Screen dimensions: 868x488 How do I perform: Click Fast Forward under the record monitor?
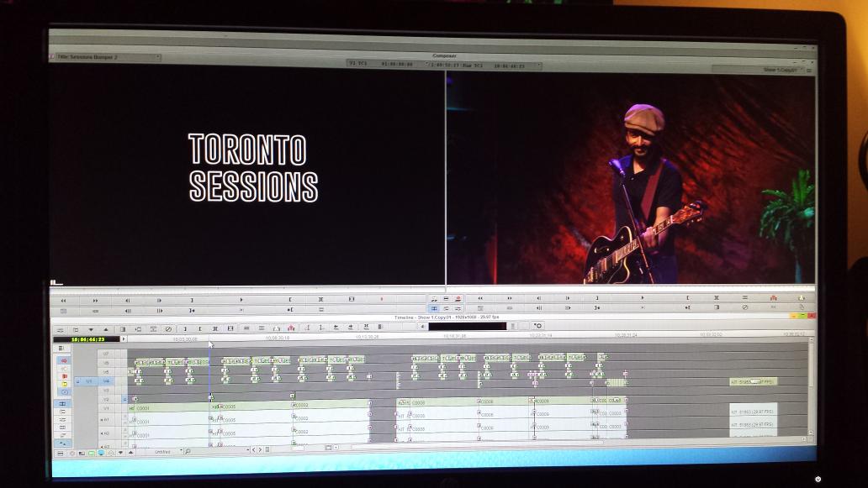click(510, 298)
